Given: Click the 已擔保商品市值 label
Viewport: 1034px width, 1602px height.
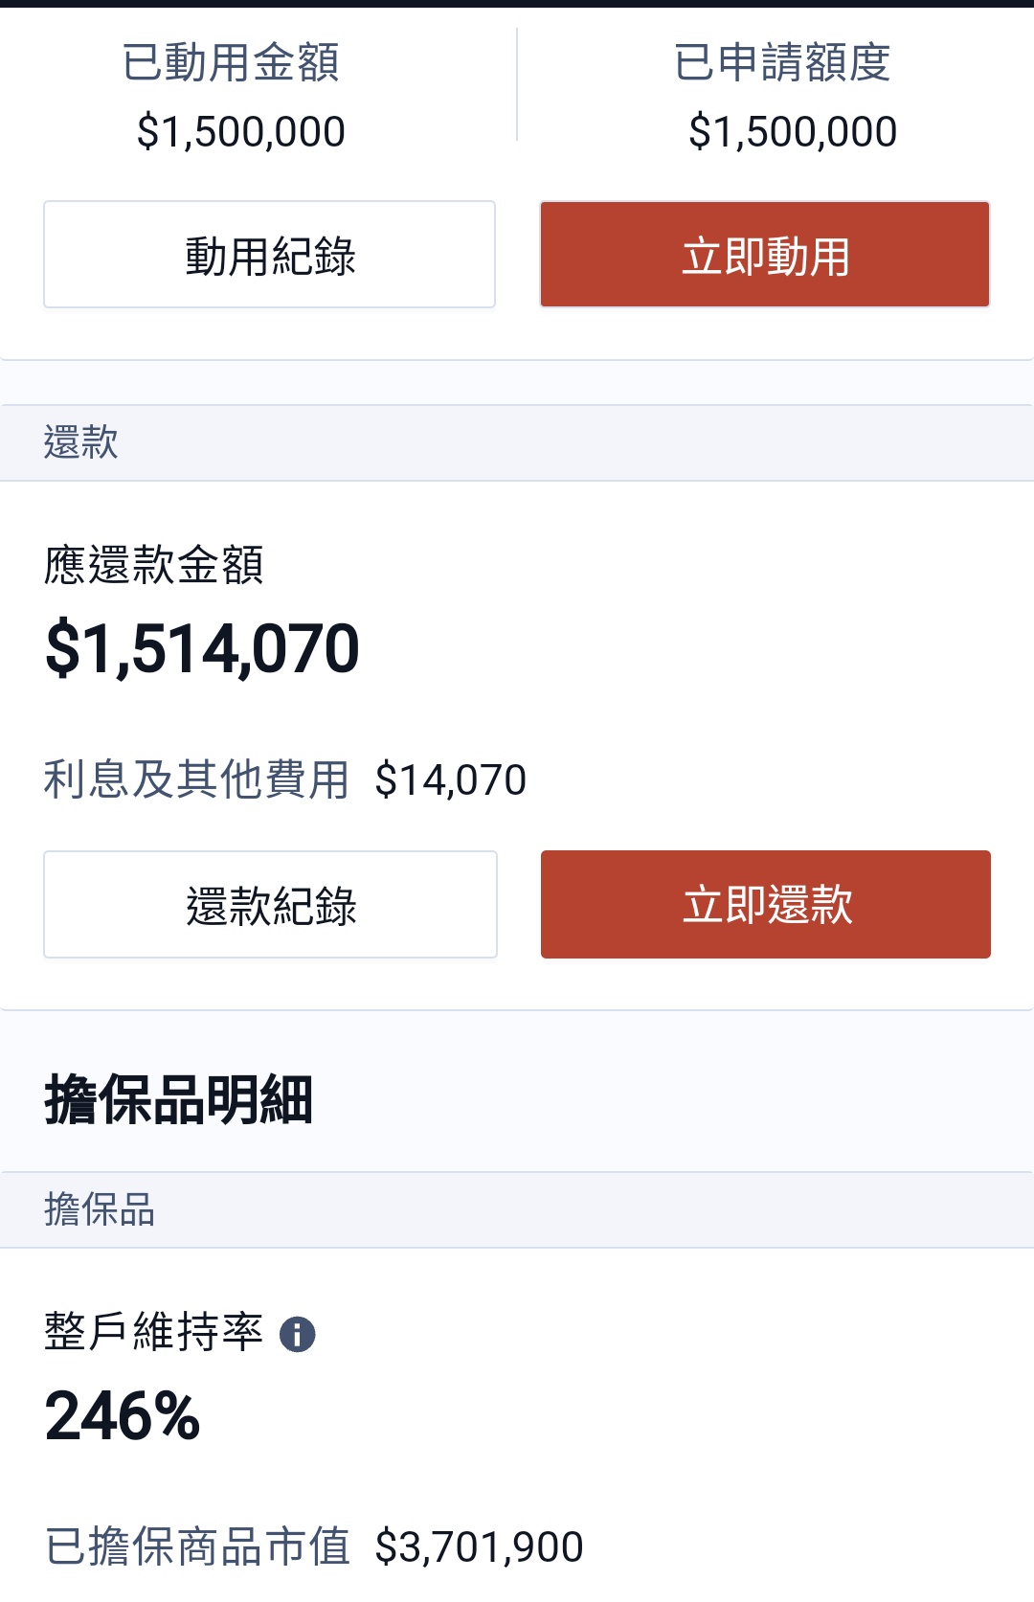Looking at the screenshot, I should click(197, 1546).
